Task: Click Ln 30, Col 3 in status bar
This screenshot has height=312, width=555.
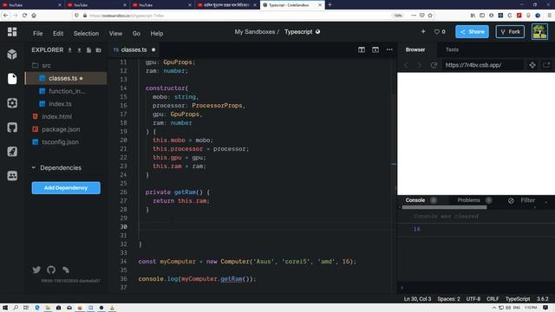Action: pos(417,299)
